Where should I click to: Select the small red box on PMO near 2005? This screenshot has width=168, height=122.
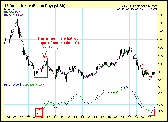152,112
